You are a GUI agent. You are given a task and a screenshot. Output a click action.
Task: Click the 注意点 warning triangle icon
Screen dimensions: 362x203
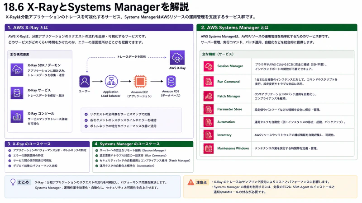pyautogui.click(x=191, y=183)
